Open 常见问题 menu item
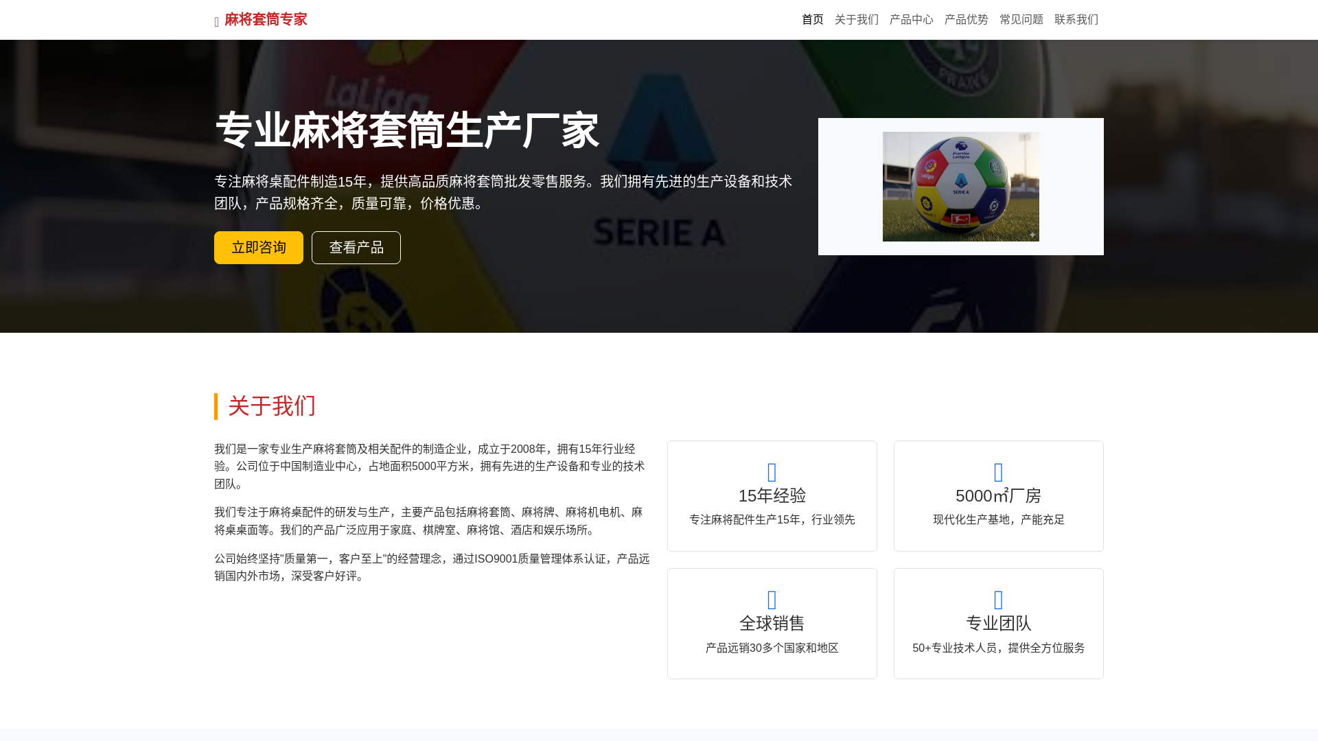 (1021, 19)
